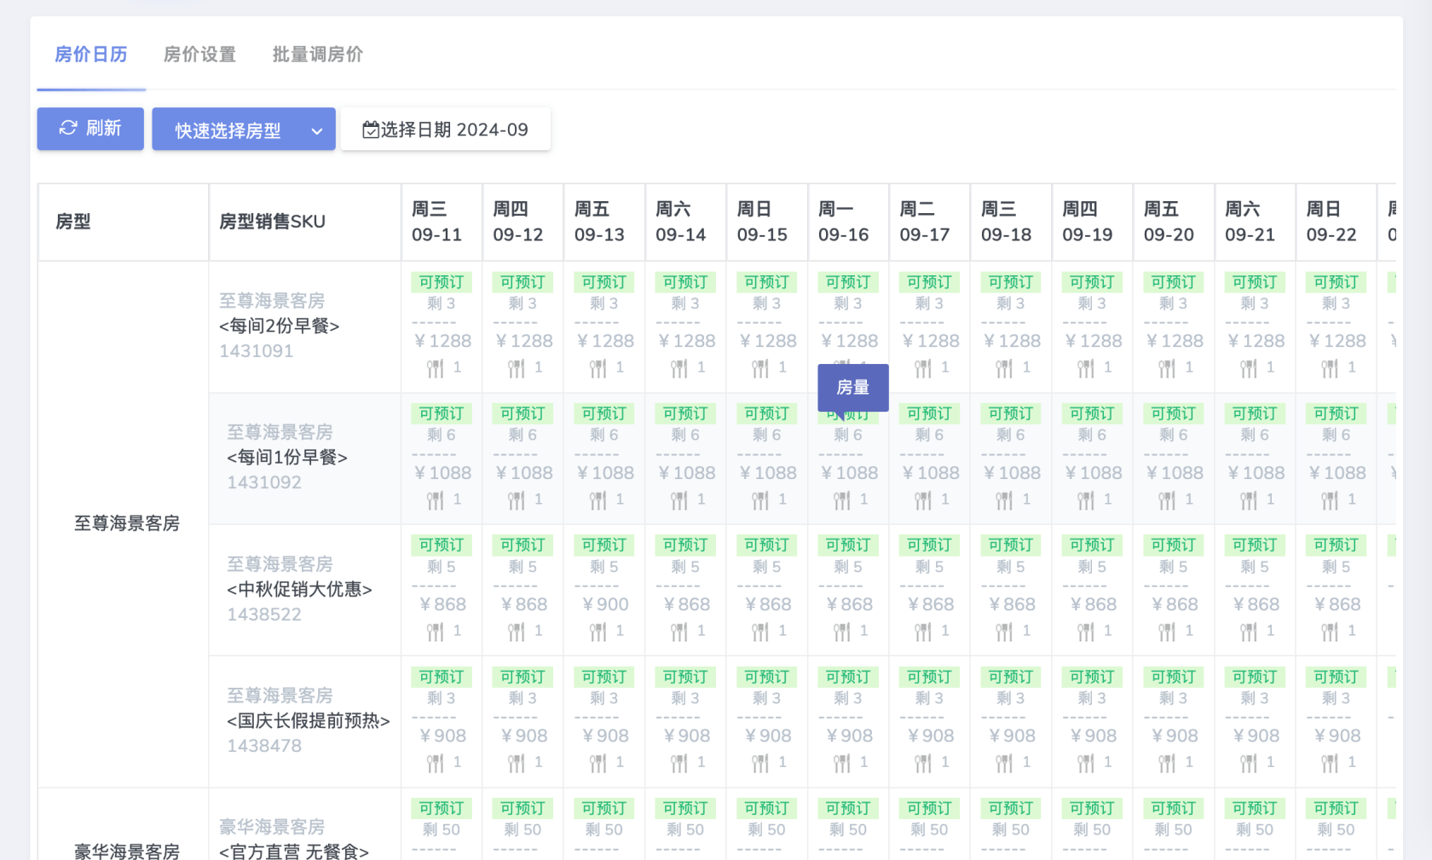The image size is (1432, 860).
Task: Click meal icon for 中秋促销大优惠 on 09-16
Action: (x=842, y=632)
